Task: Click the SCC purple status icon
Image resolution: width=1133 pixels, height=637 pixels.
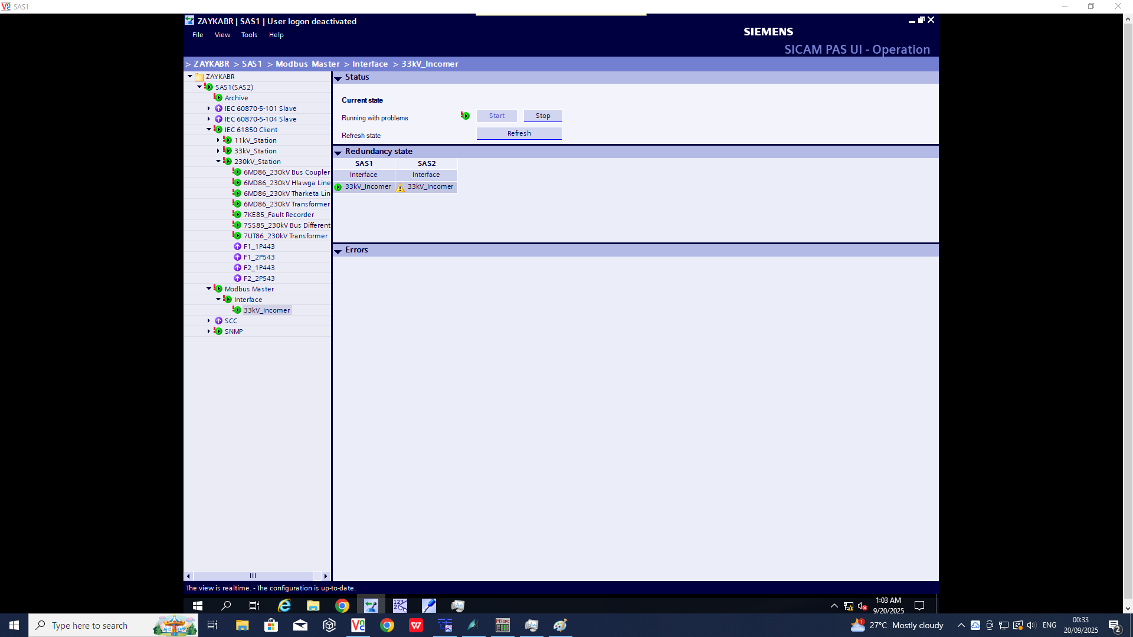Action: pyautogui.click(x=218, y=321)
